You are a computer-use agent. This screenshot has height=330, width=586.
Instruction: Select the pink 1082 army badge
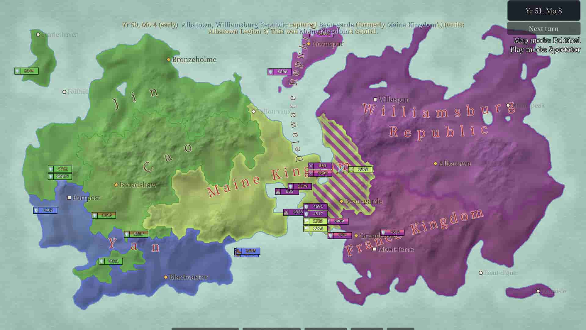tap(320, 173)
